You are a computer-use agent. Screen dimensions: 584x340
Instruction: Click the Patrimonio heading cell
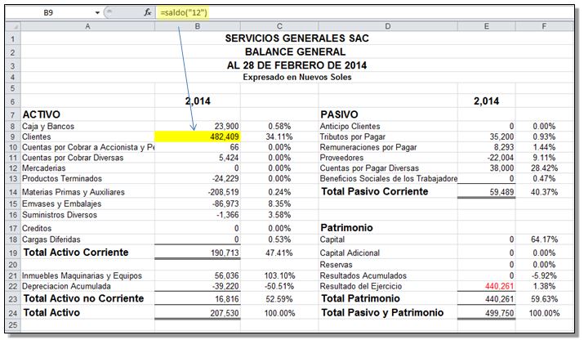coord(347,228)
